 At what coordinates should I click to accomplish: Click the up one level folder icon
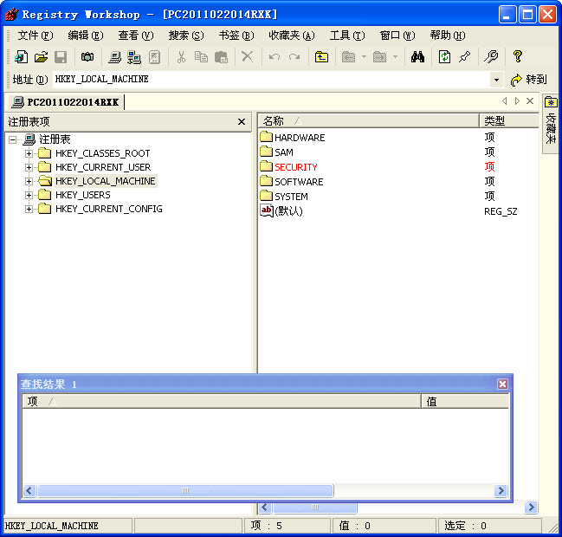click(x=321, y=57)
